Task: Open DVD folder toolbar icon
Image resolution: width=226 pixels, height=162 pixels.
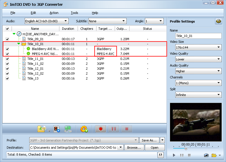Action: (x=42, y=129)
